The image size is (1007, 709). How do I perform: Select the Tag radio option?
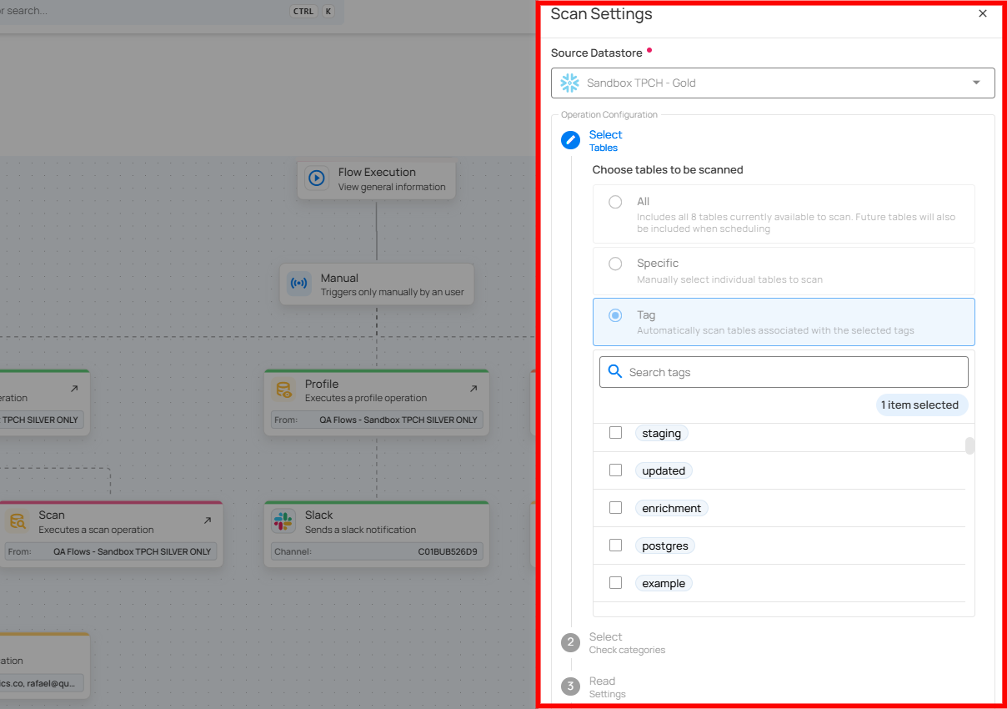coord(615,315)
